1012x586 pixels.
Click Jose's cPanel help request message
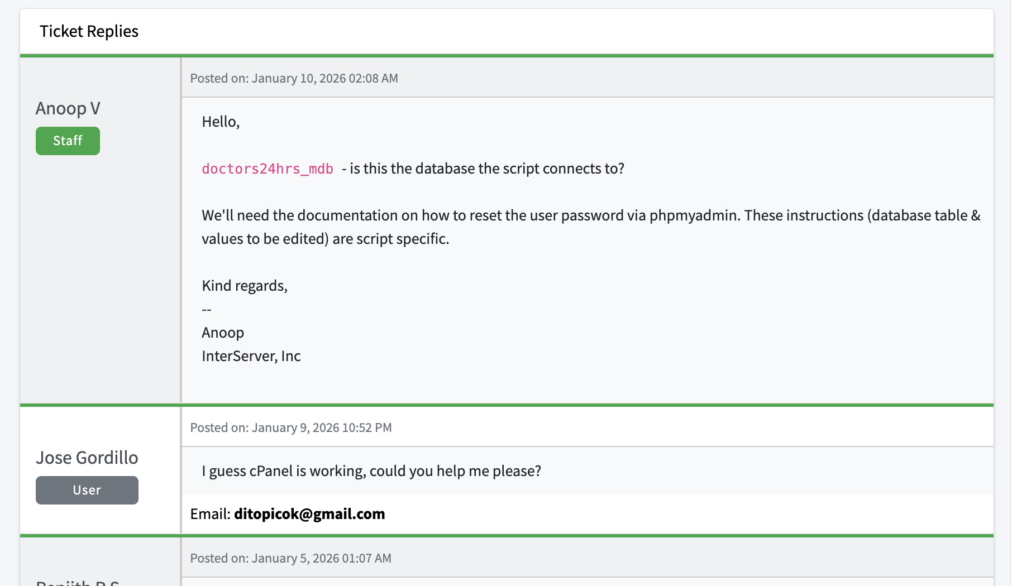pyautogui.click(x=371, y=471)
